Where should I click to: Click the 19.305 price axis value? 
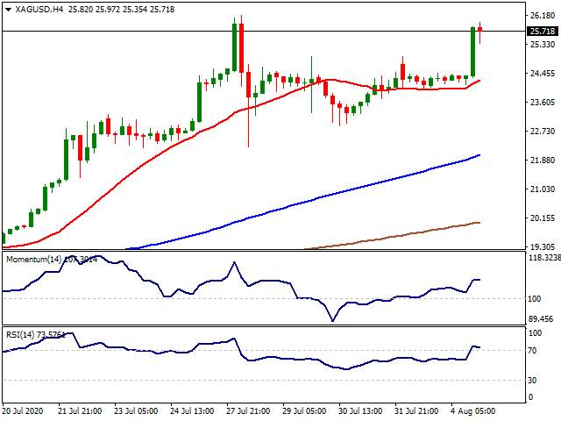[x=543, y=247]
